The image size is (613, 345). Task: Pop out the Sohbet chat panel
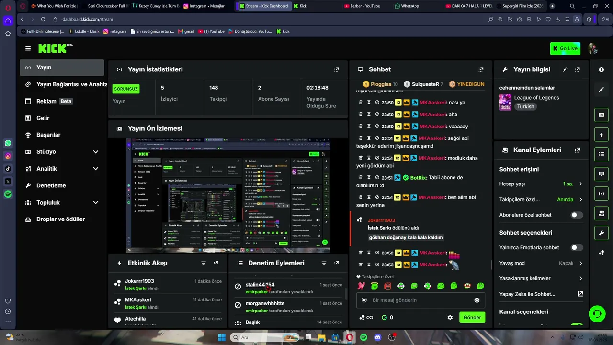[481, 69]
